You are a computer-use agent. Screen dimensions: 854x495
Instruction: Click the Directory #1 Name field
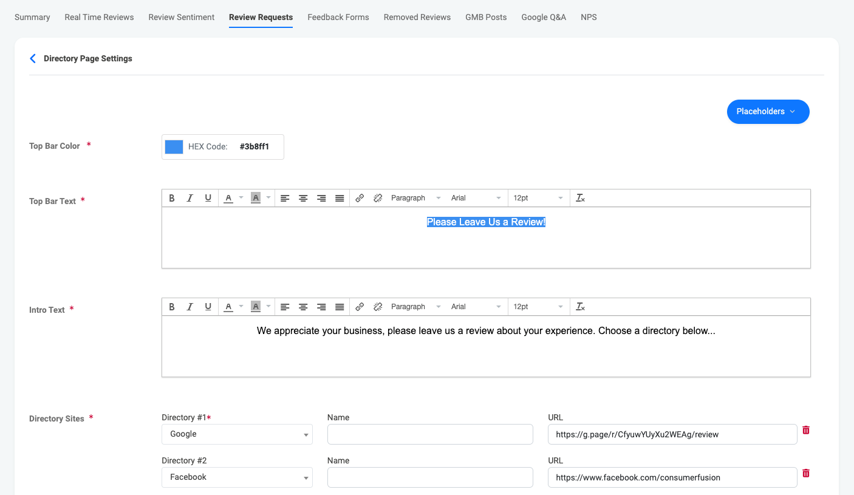(x=430, y=434)
